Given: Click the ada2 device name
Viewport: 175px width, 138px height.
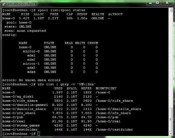Looking at the screenshot, I should [31, 59].
